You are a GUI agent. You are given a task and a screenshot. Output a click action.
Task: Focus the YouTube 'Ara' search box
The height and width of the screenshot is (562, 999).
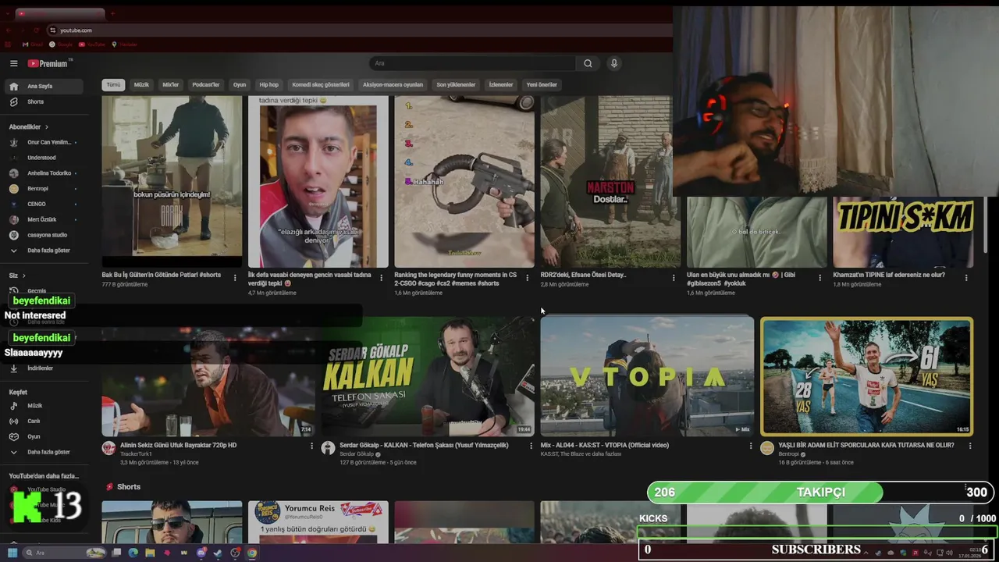(x=473, y=64)
